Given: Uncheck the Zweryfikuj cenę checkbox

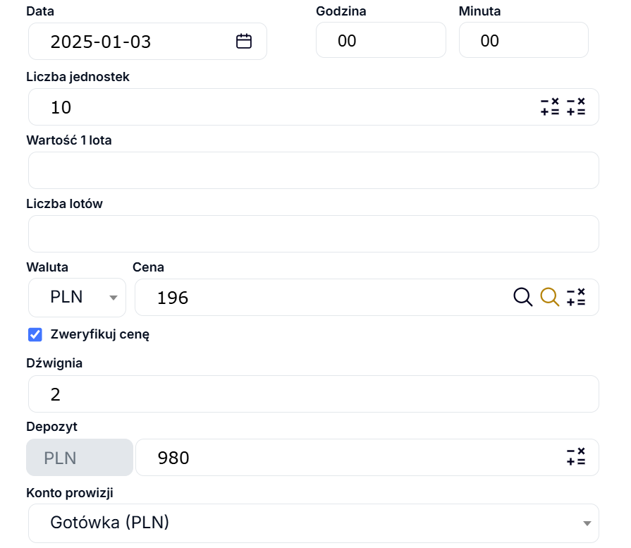Looking at the screenshot, I should tap(35, 334).
